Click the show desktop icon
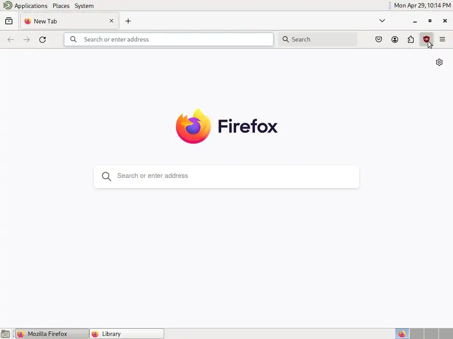The height and width of the screenshot is (339, 453). tap(5, 334)
